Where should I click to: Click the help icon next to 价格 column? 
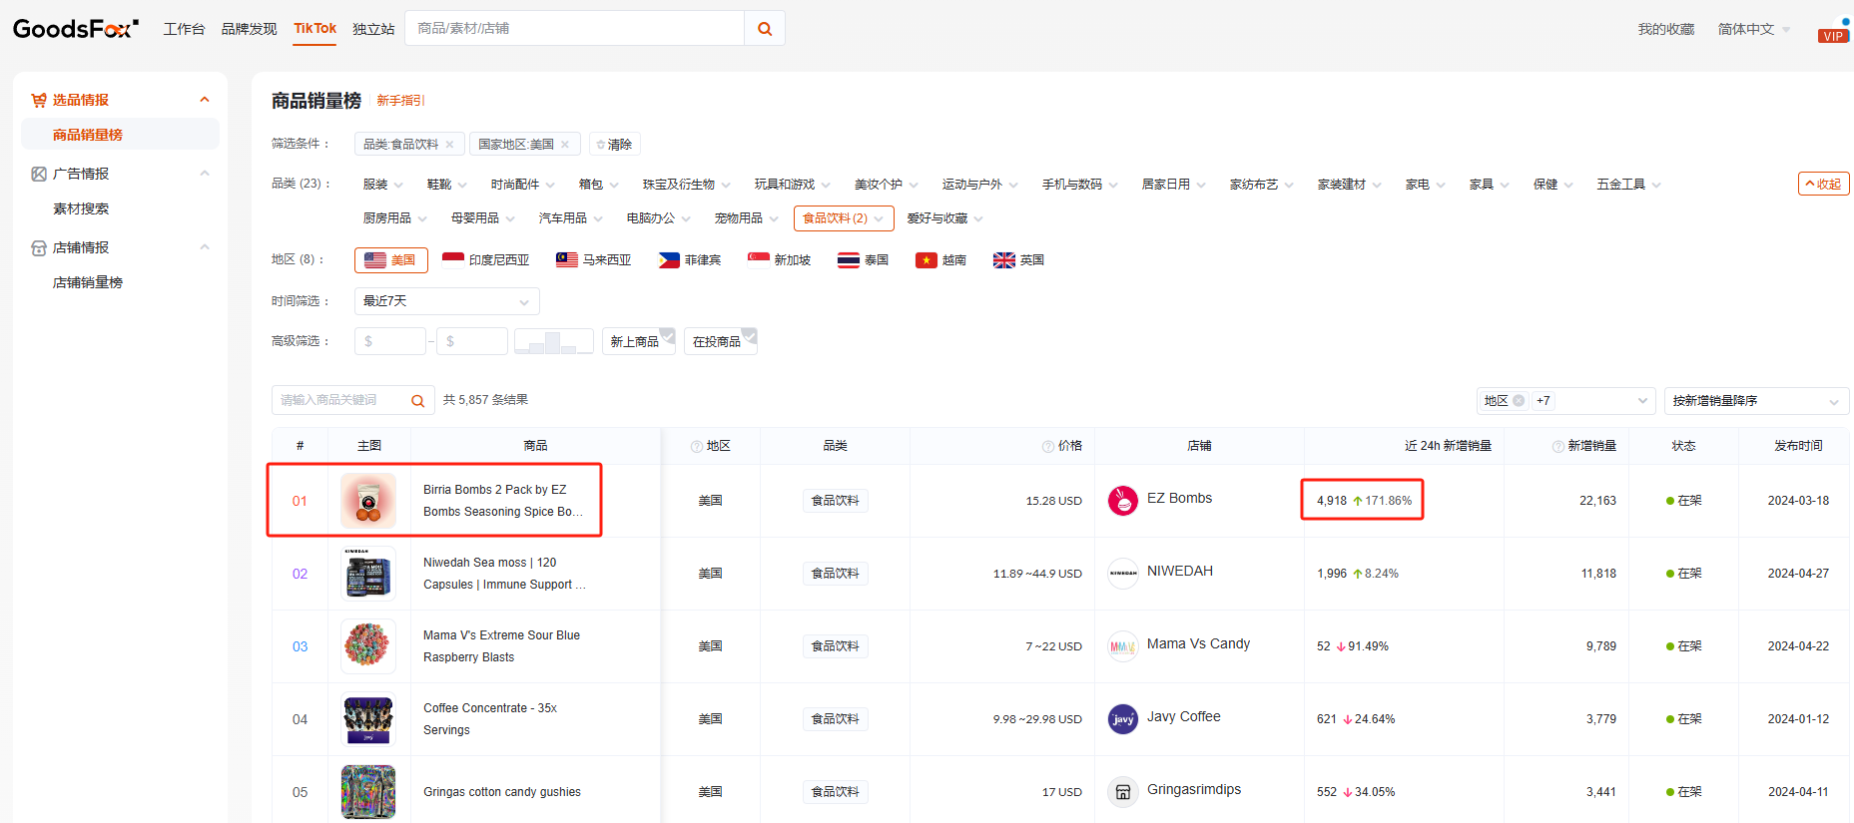point(1048,447)
